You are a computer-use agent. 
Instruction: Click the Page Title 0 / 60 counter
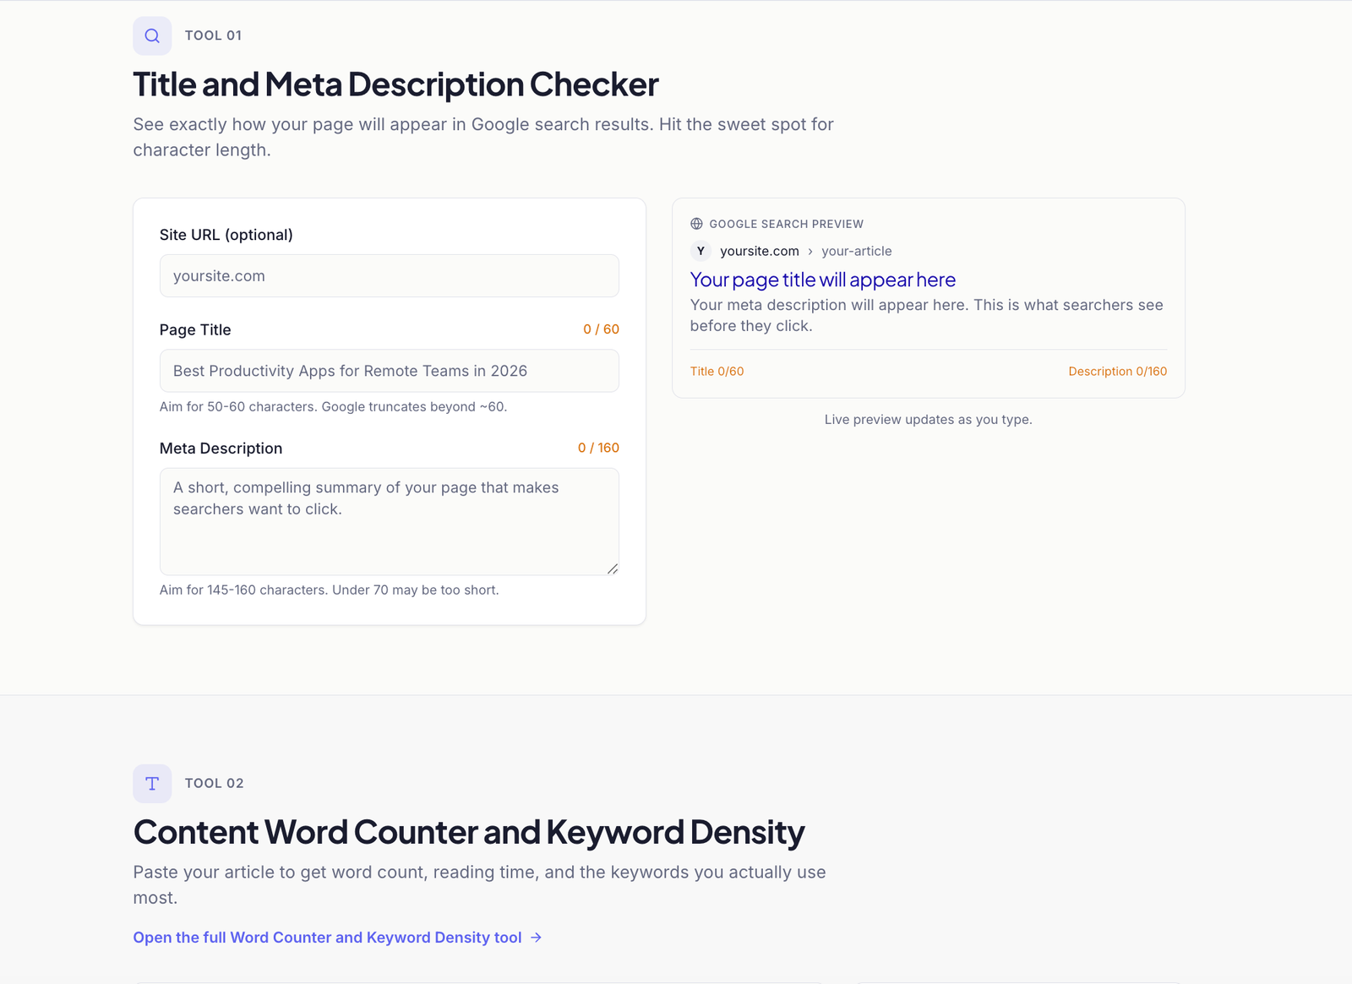coord(601,329)
